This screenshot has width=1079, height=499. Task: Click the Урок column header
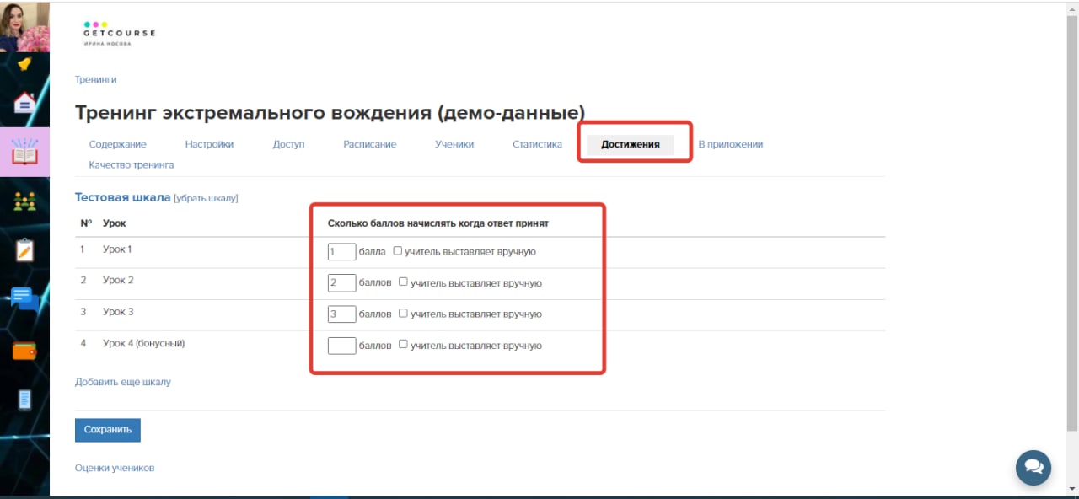[115, 223]
